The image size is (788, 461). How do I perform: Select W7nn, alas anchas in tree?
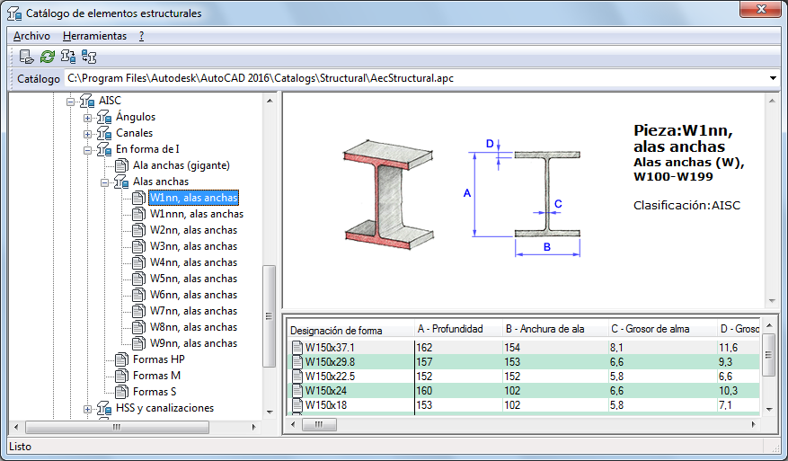tap(193, 311)
